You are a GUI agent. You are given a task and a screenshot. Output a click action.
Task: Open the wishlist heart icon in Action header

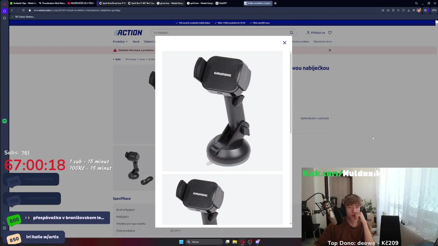click(330, 32)
